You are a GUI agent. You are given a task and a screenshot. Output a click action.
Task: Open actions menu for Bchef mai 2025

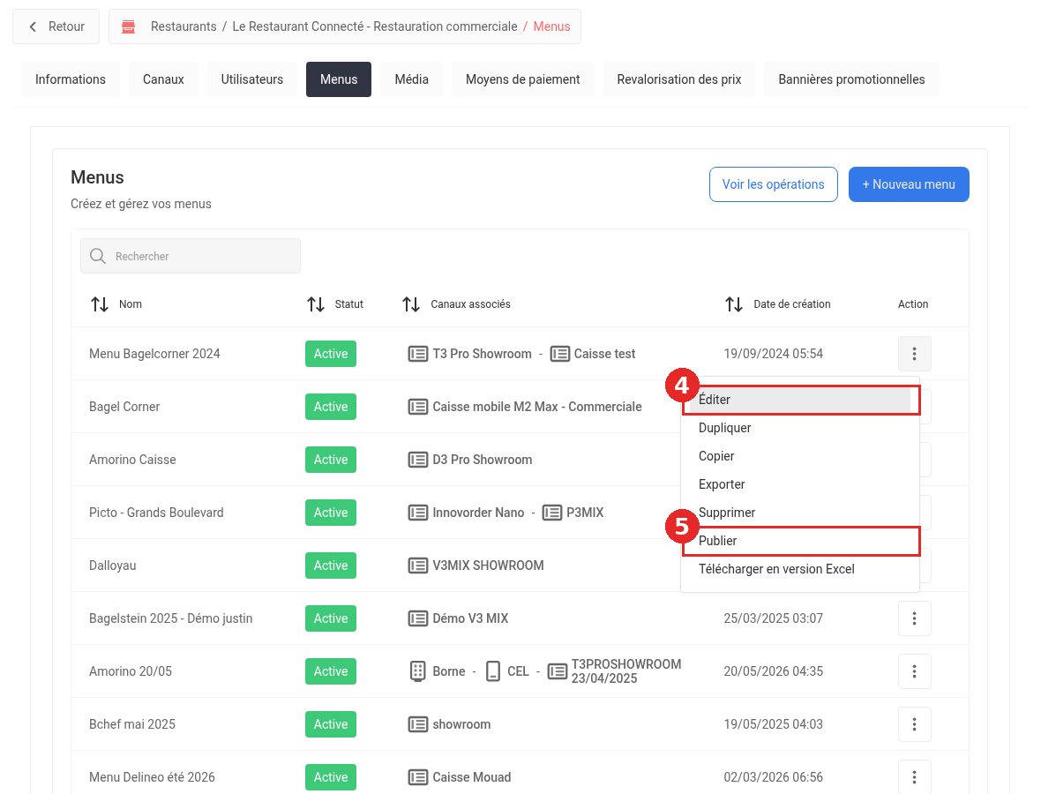914,724
